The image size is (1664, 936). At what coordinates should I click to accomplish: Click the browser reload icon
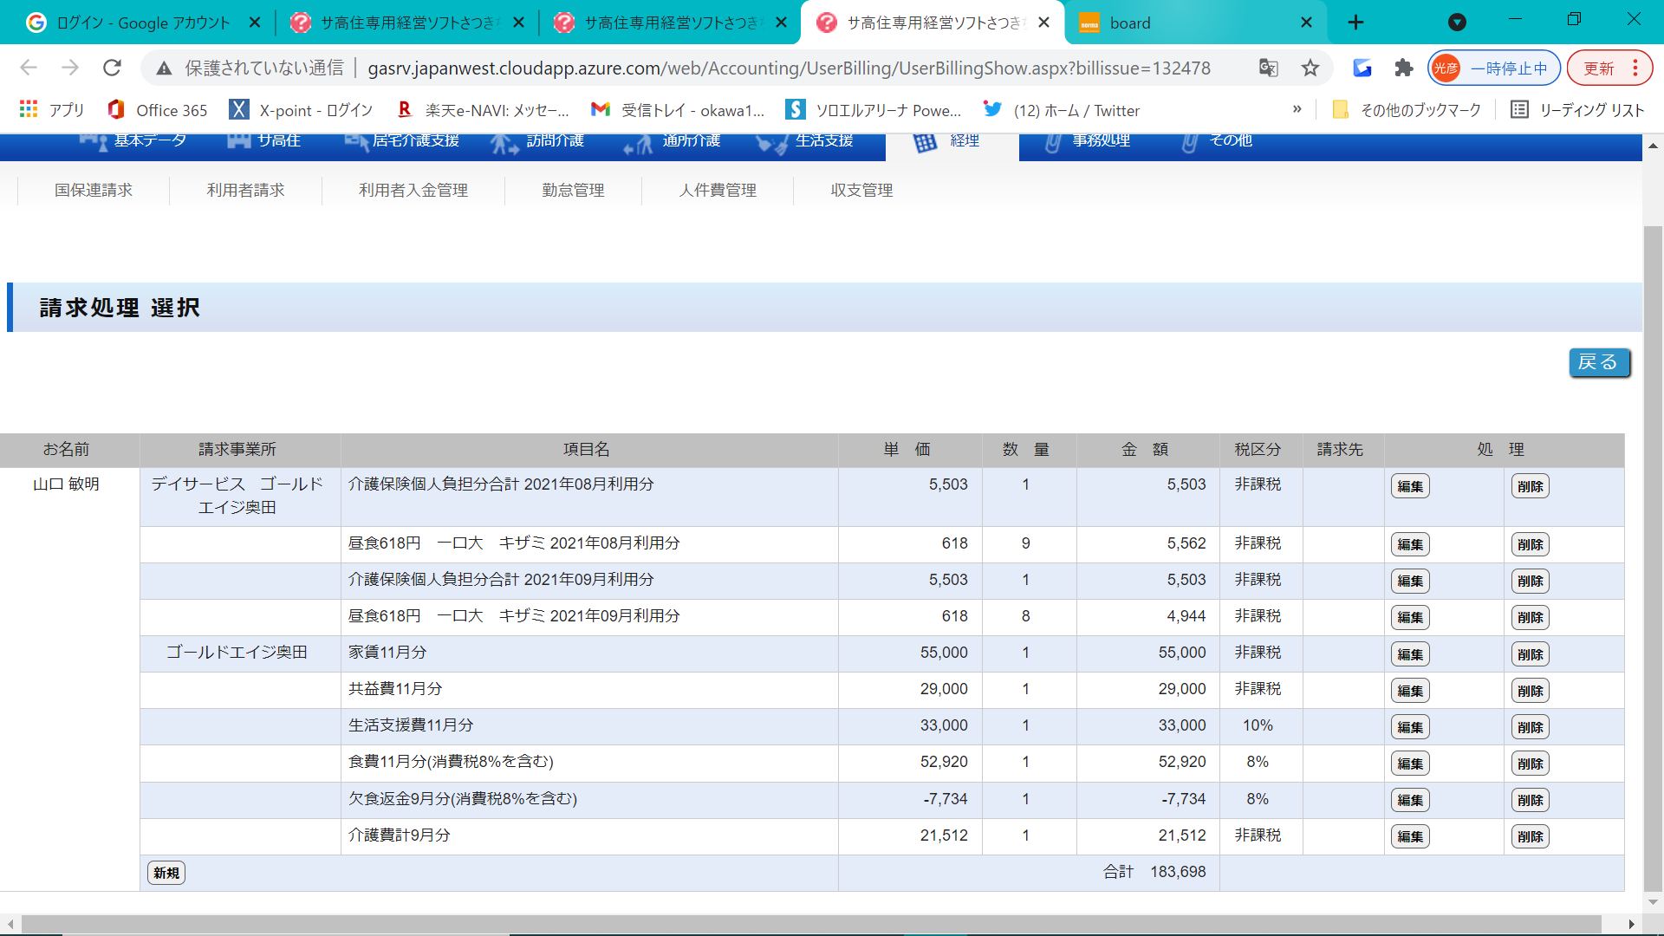pyautogui.click(x=112, y=68)
